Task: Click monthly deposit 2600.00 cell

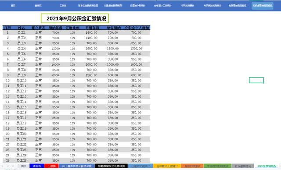Action: pyautogui.click(x=92, y=49)
